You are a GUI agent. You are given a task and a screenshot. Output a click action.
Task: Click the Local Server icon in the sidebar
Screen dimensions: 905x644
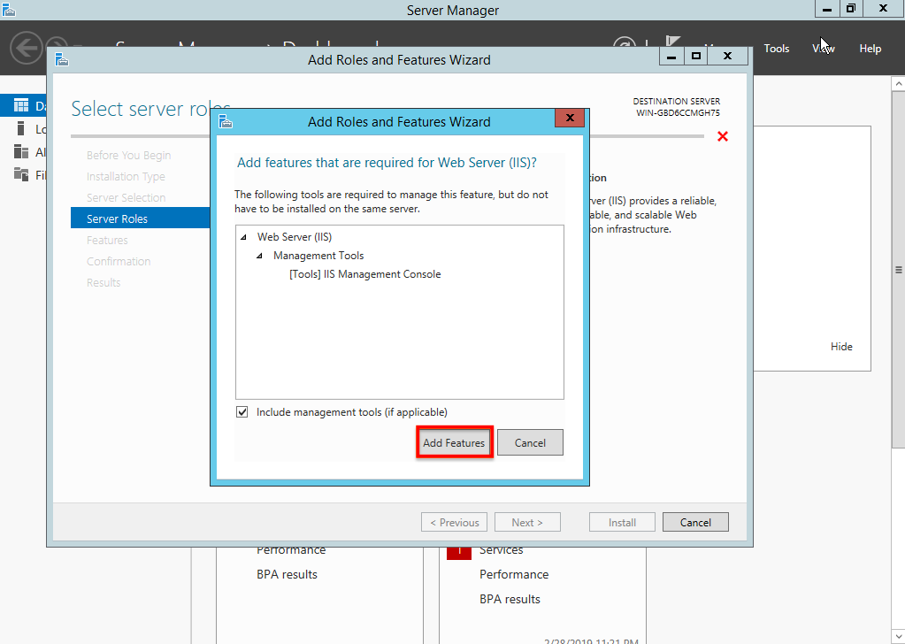click(20, 128)
